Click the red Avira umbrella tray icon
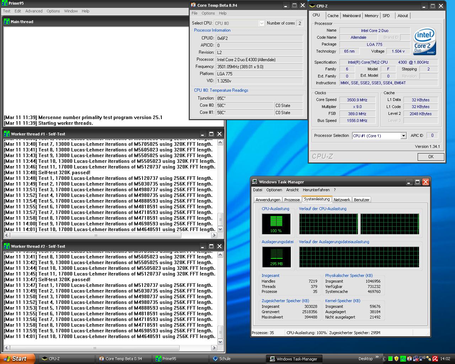 tap(435, 359)
